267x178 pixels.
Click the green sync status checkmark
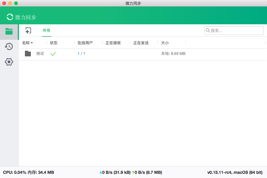tap(53, 54)
